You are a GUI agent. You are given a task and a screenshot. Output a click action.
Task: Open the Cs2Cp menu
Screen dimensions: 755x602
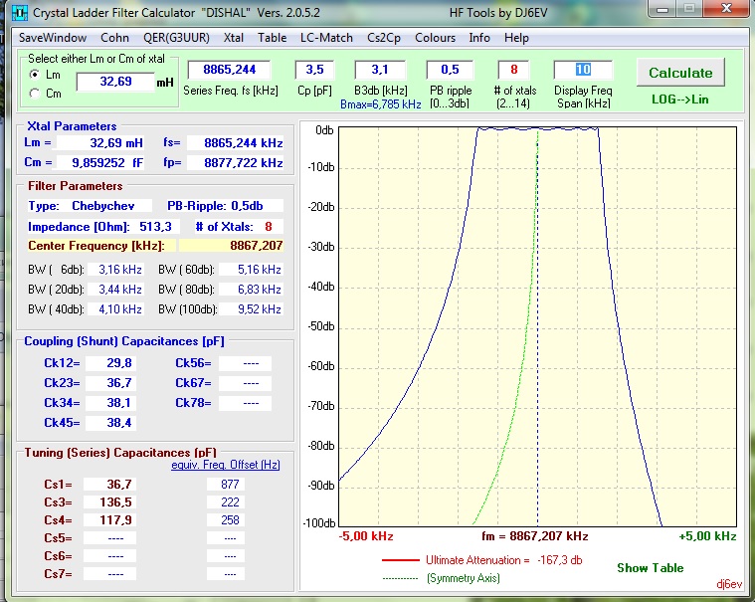(x=384, y=38)
